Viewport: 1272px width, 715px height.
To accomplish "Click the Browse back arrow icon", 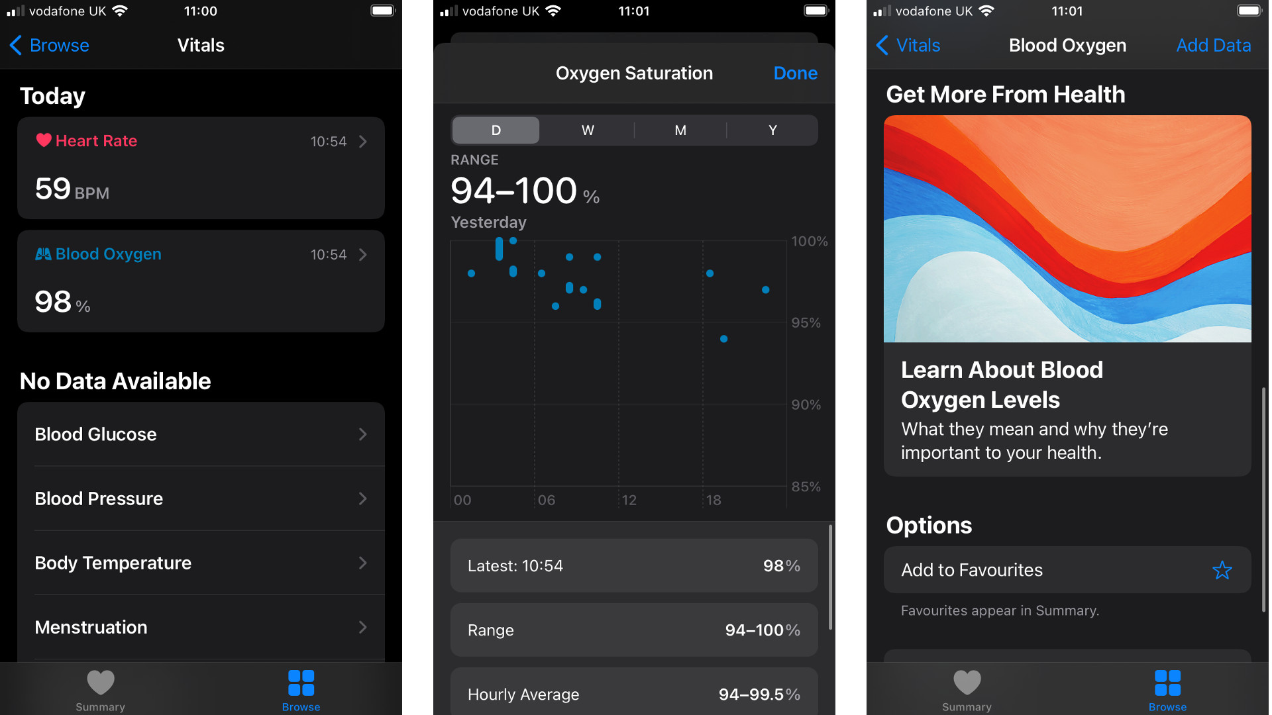I will pyautogui.click(x=16, y=44).
